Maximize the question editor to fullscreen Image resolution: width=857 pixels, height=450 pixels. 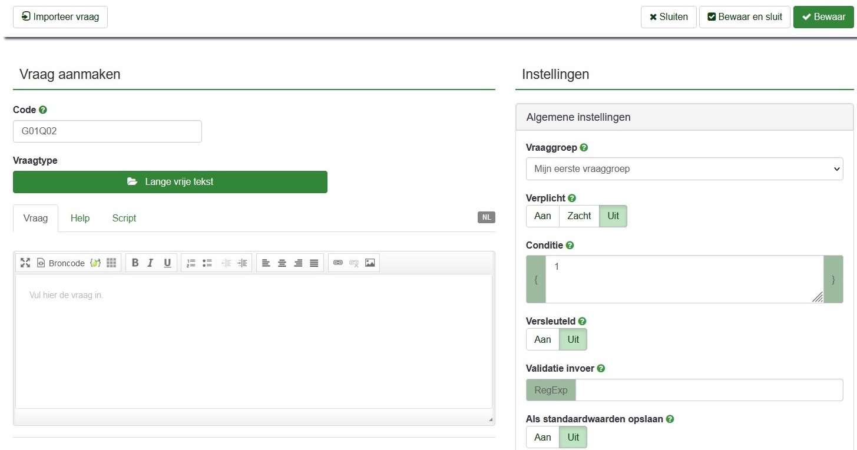pyautogui.click(x=25, y=263)
